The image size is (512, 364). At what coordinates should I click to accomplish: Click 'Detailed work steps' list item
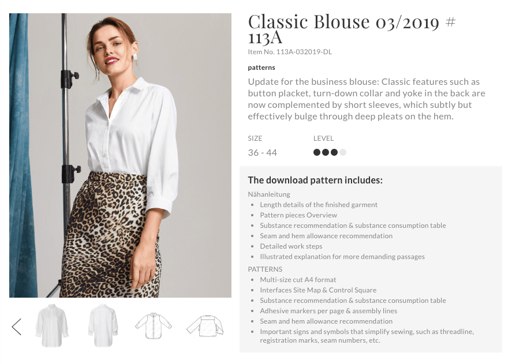point(291,246)
